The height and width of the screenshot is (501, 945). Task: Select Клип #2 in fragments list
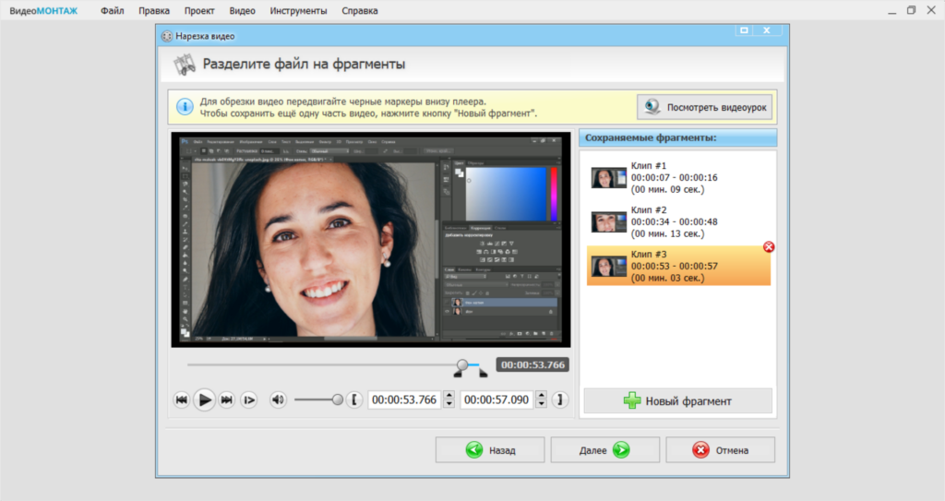tap(678, 221)
